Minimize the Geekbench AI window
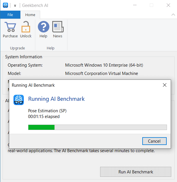The image size is (177, 182). pos(135,5)
